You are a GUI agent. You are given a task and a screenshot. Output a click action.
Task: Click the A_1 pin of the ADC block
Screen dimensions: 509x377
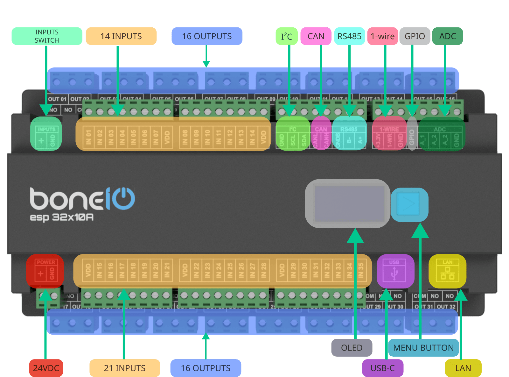[x=423, y=140]
